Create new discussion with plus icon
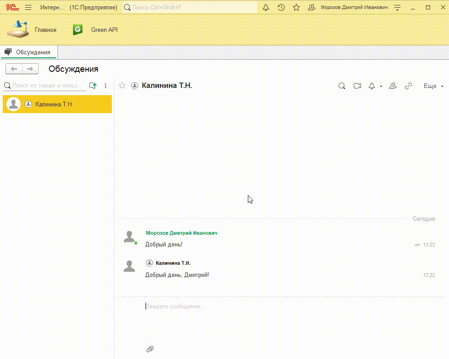This screenshot has height=359, width=449. click(x=93, y=85)
